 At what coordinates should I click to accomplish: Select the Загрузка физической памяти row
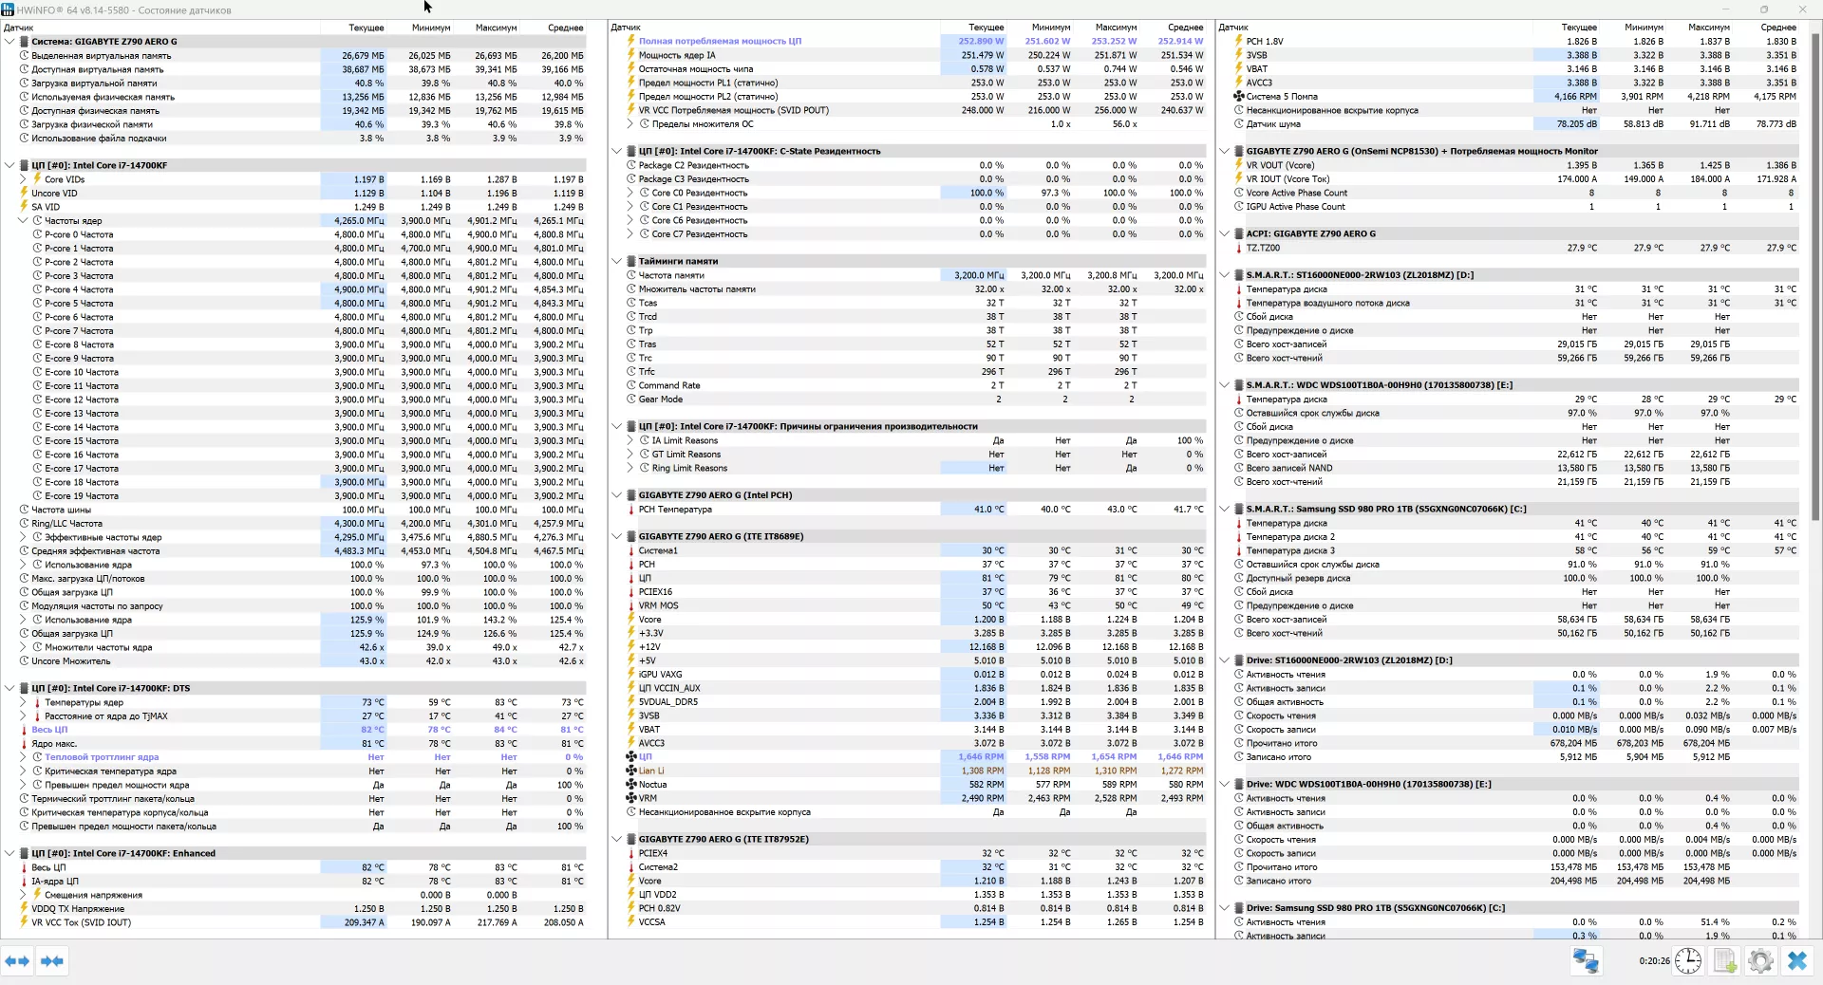[x=293, y=124]
